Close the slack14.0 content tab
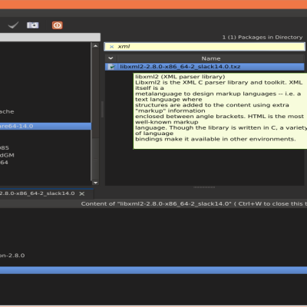 (x=82, y=193)
